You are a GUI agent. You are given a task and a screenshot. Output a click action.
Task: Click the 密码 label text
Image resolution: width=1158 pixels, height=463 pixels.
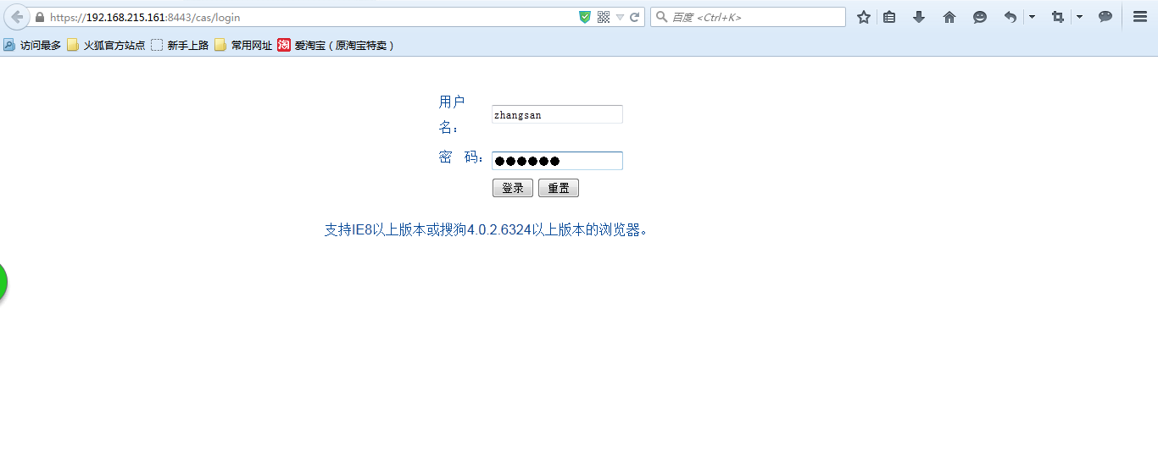pyautogui.click(x=461, y=157)
